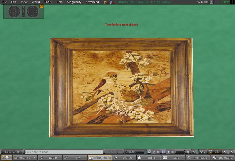Viewport: 235px width, 161px height.
Task: Expand the volume controls arrow
Action: coord(194,152)
